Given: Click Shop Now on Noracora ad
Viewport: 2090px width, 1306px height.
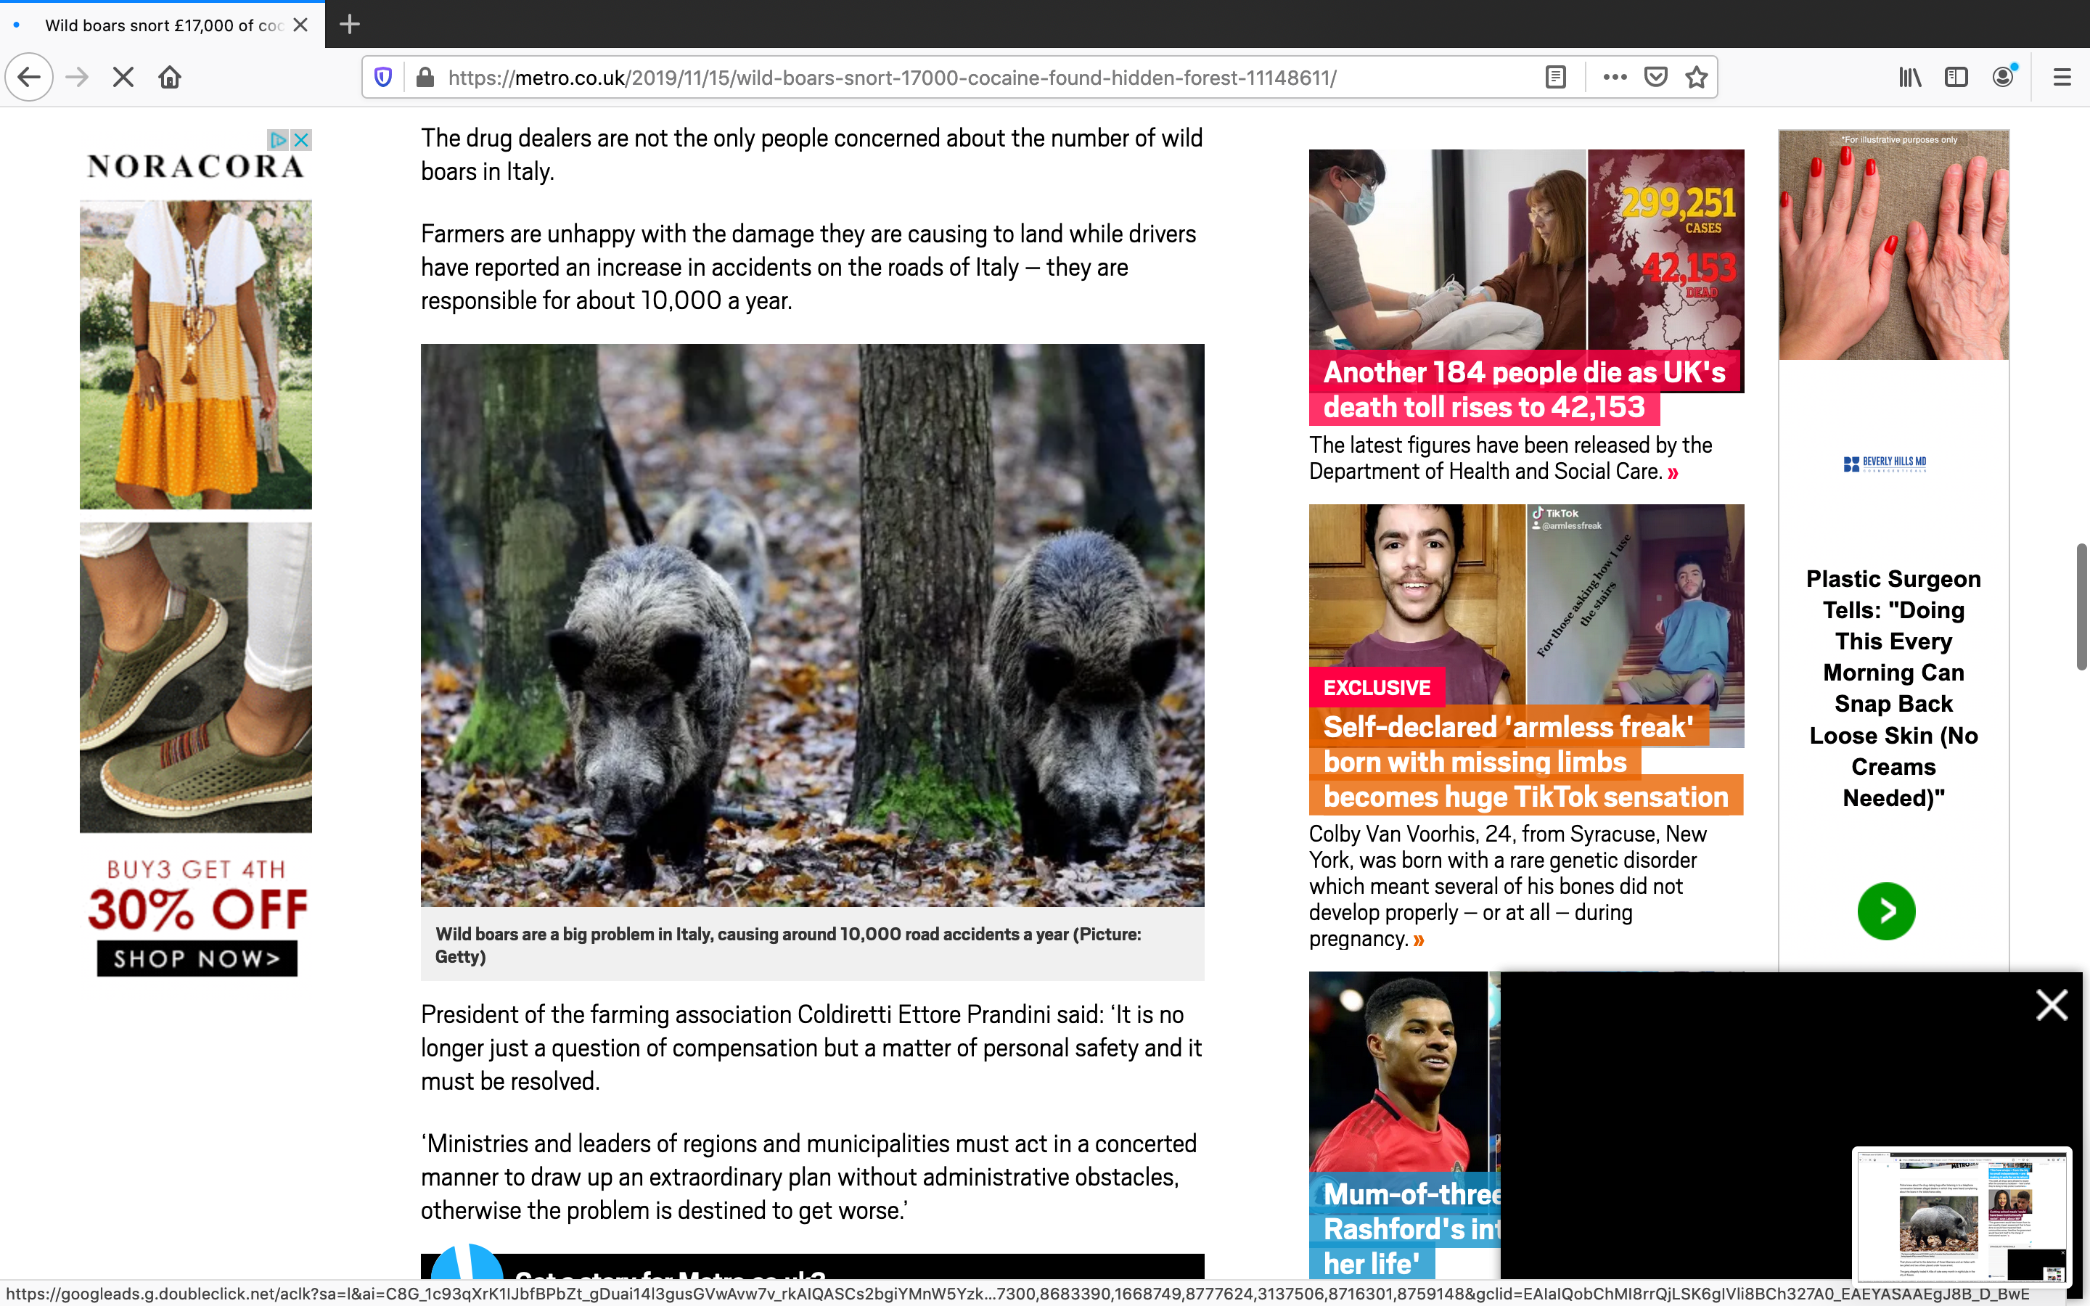Looking at the screenshot, I should coord(197,958).
